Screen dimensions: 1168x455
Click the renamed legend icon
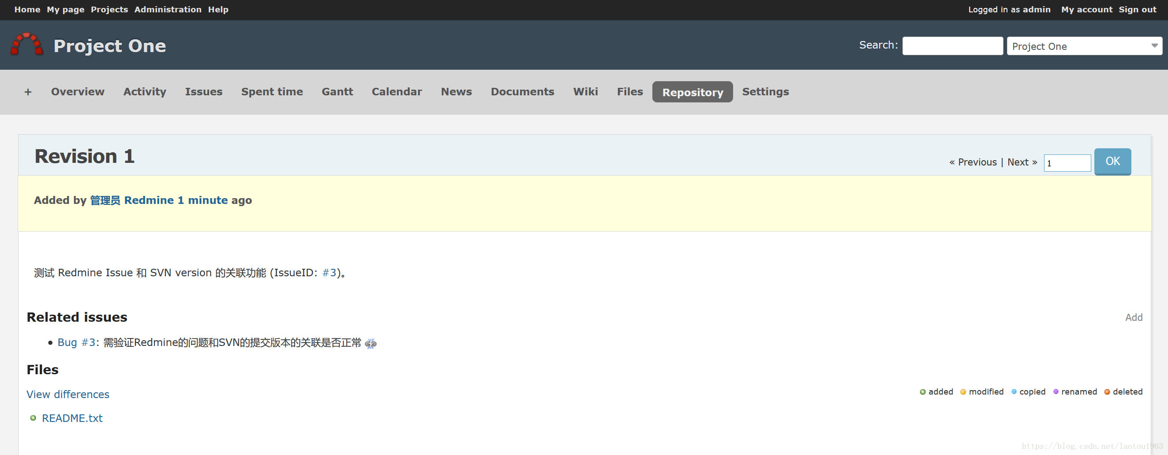click(x=1056, y=391)
